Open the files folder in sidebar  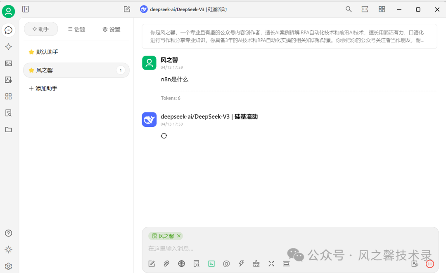pos(9,130)
